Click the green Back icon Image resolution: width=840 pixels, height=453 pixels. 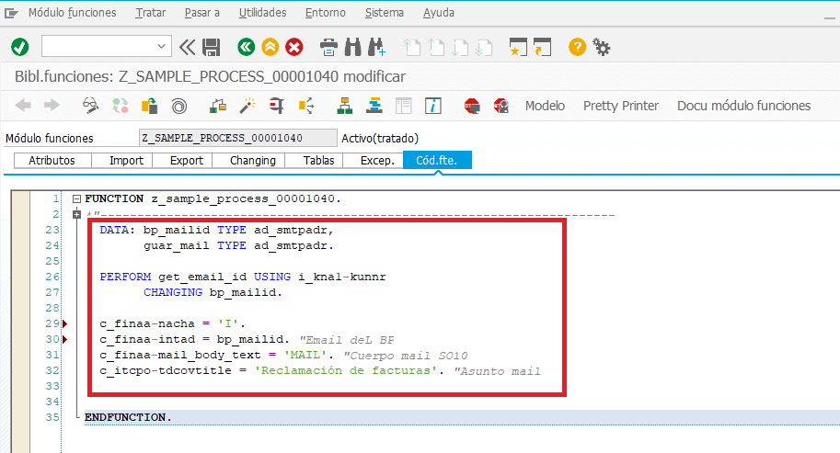point(246,47)
